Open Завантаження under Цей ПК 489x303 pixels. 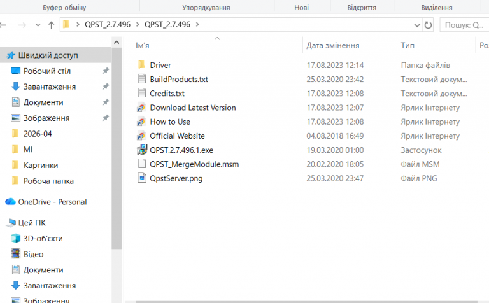point(50,286)
